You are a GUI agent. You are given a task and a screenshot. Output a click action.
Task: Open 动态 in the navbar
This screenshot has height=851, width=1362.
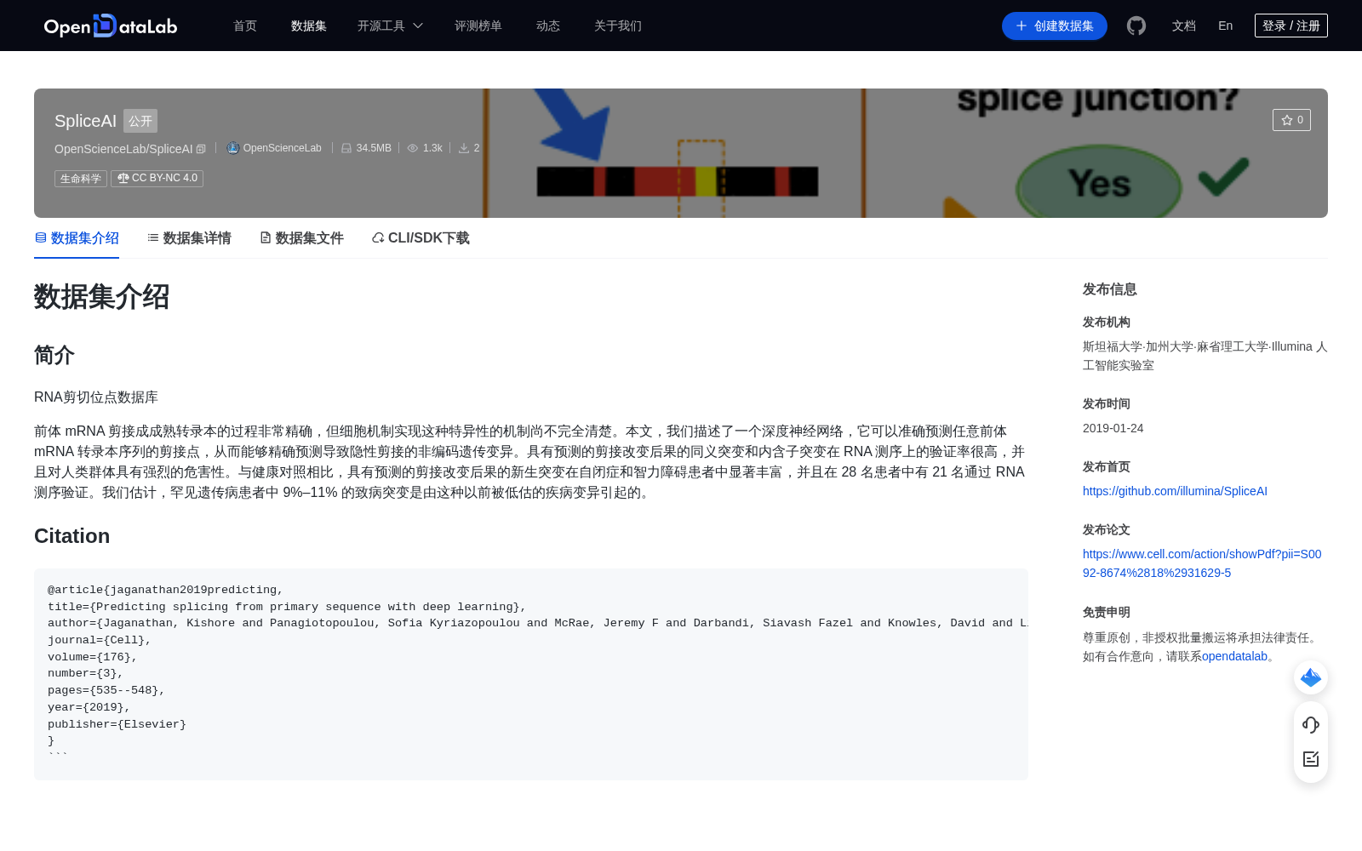[x=548, y=26]
